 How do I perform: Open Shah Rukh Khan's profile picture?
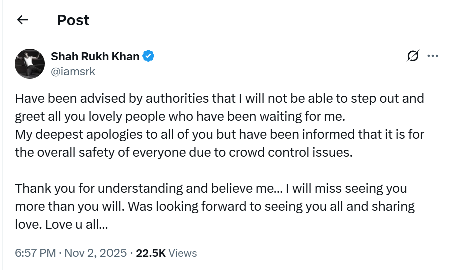tap(30, 64)
